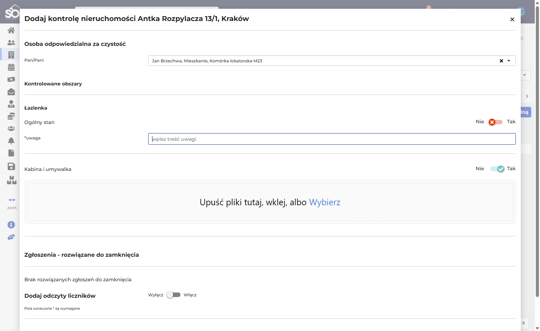Open the envelope mail icon in sidebar
The height and width of the screenshot is (331, 540).
11,91
